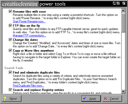Click the down arrow of scrollbar
This screenshot has height=104, width=128.
point(123,91)
